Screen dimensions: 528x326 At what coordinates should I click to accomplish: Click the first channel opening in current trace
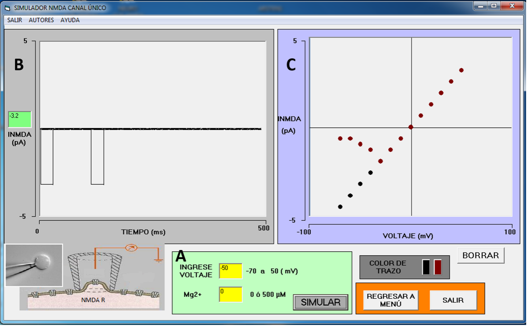47,157
